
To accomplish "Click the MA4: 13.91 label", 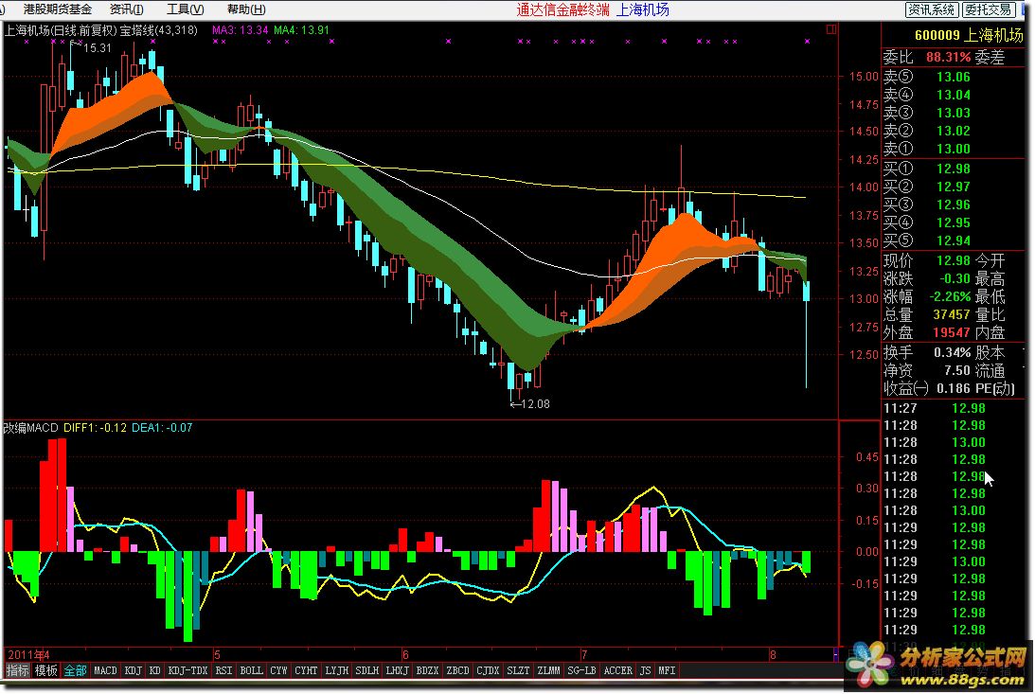I will tap(301, 29).
